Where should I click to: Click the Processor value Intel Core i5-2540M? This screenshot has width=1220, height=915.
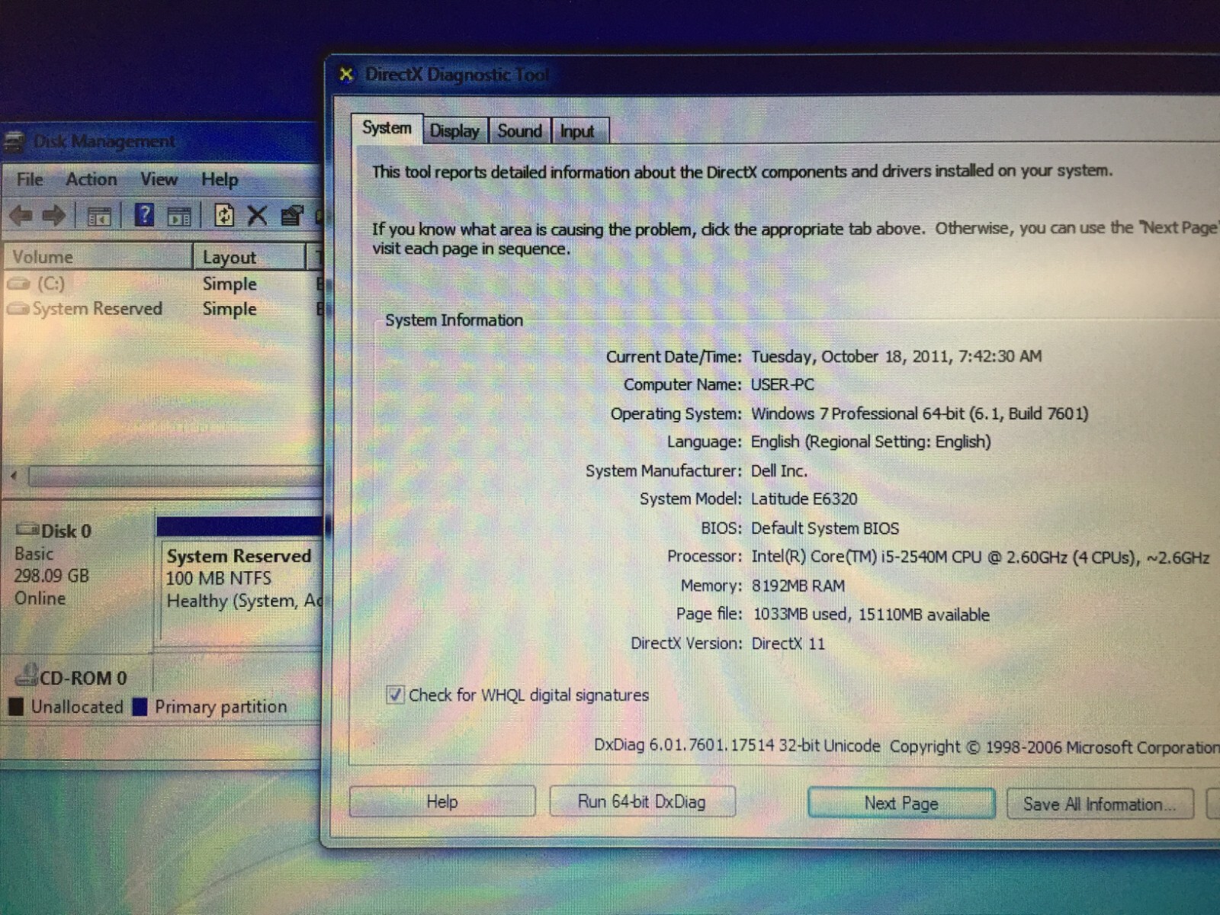981,557
